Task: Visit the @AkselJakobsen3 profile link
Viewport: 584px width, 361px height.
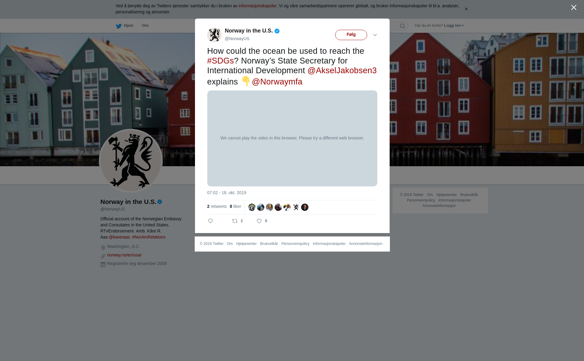Action: tap(342, 70)
